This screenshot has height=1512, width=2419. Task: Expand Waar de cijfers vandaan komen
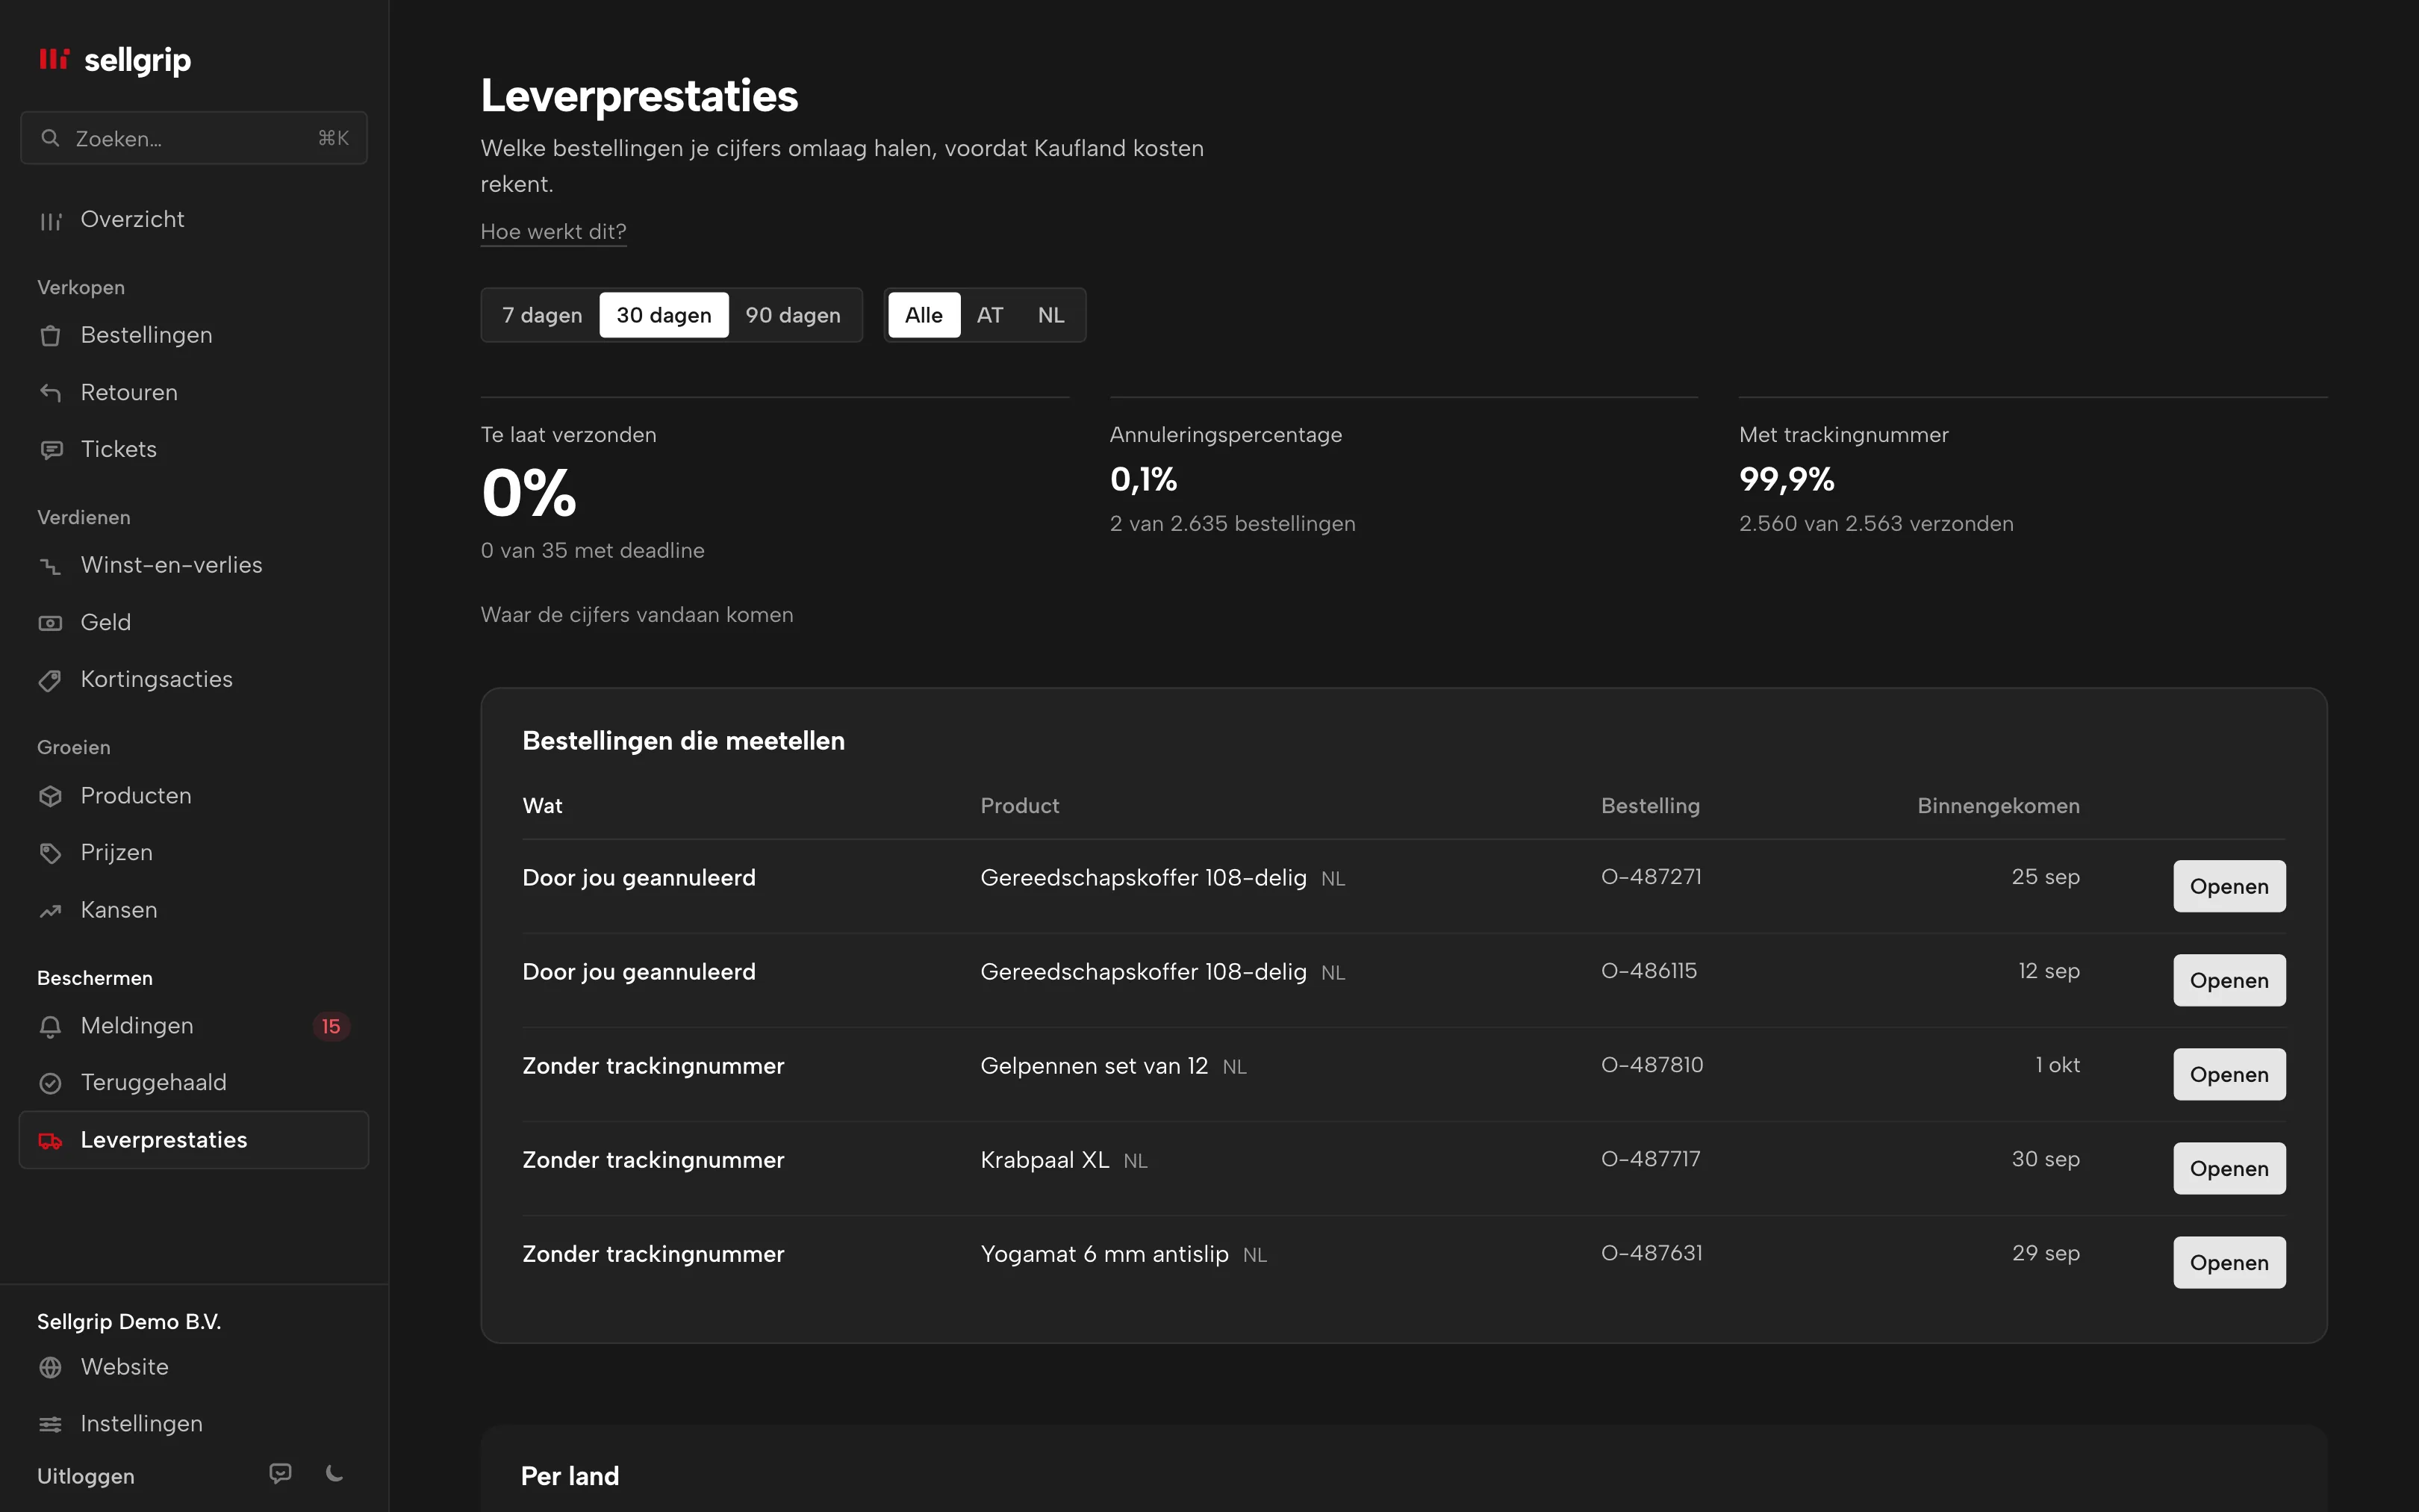coord(637,615)
